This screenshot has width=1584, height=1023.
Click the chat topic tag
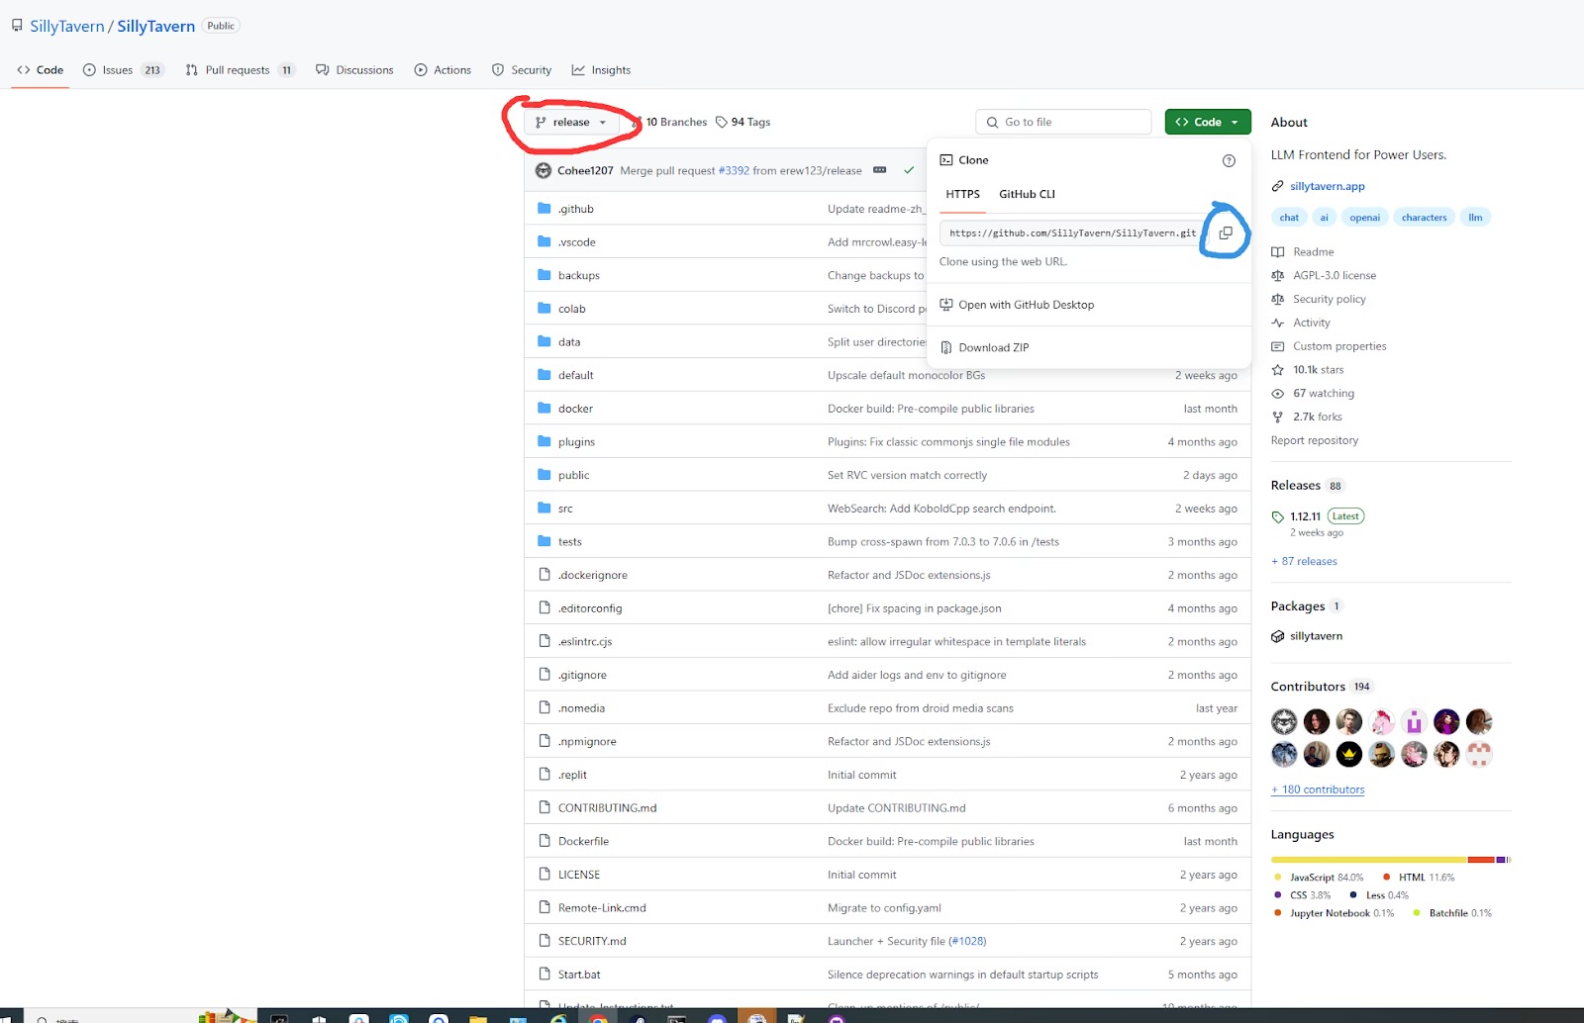pos(1289,218)
